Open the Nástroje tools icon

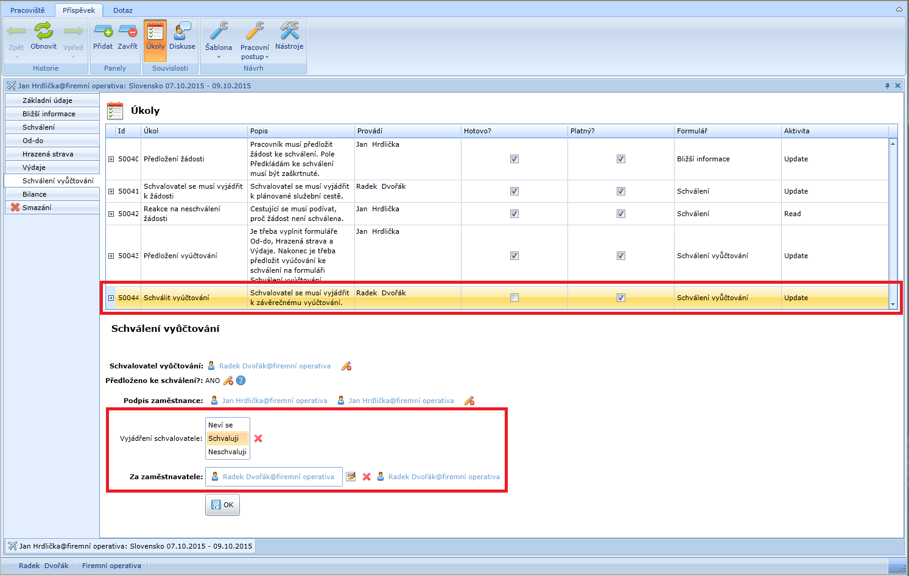click(289, 32)
